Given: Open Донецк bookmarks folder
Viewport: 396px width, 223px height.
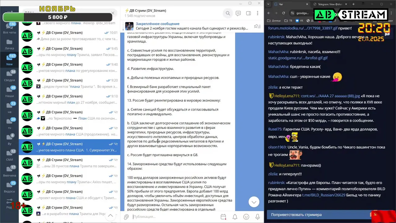Looking at the screenshot, I should click(274, 21).
